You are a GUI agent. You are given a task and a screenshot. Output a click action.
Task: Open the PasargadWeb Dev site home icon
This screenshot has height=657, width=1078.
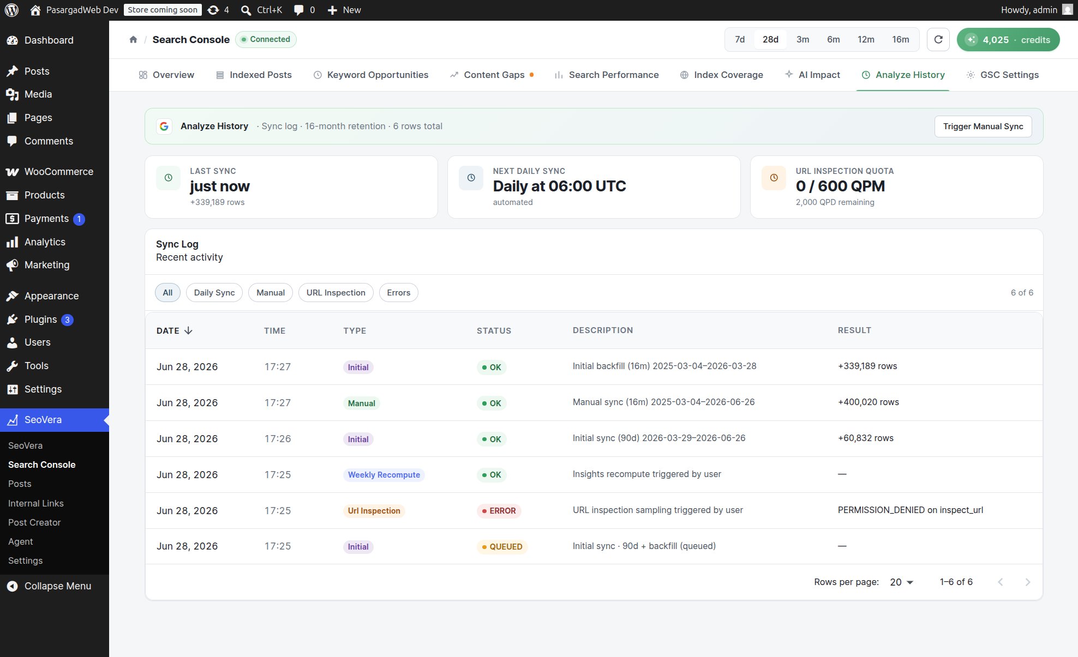[35, 10]
